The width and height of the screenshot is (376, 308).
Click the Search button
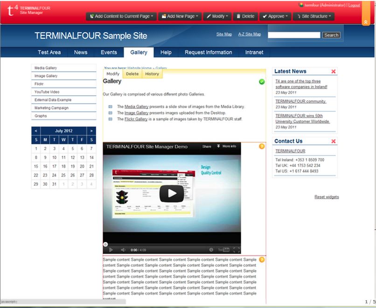[331, 35]
